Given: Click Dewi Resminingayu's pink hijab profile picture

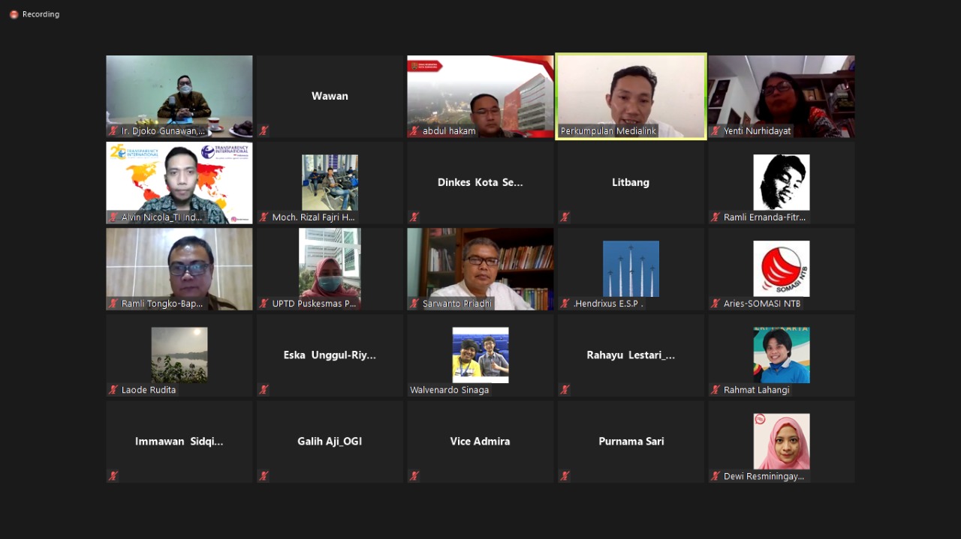Looking at the screenshot, I should click(x=781, y=441).
